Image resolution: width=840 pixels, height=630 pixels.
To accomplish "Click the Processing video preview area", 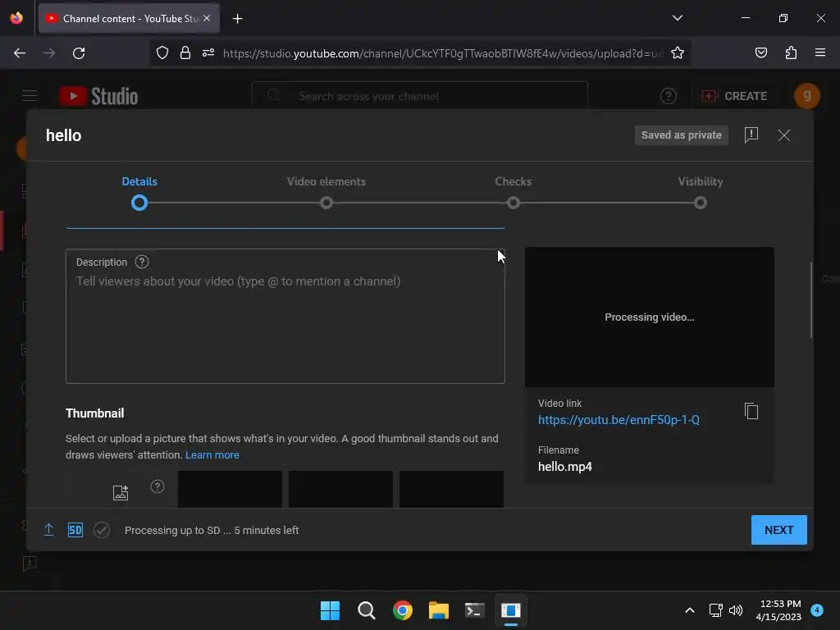I will [650, 317].
